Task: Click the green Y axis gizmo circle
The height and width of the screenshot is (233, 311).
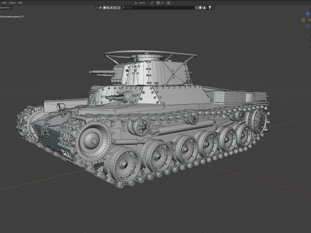Action: 303,20
